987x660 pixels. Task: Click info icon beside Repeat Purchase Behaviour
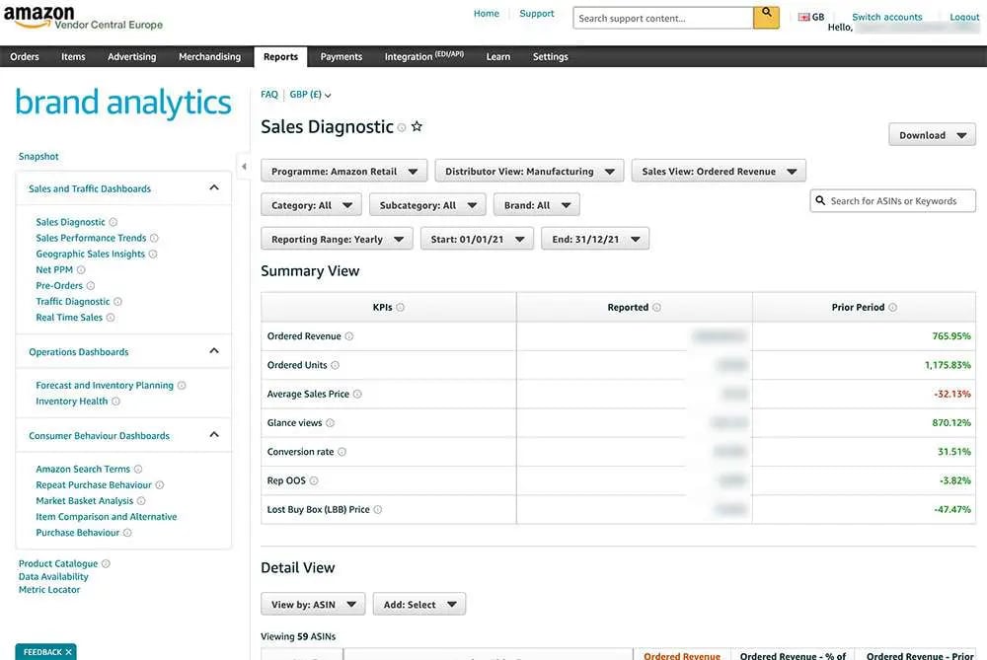click(160, 485)
